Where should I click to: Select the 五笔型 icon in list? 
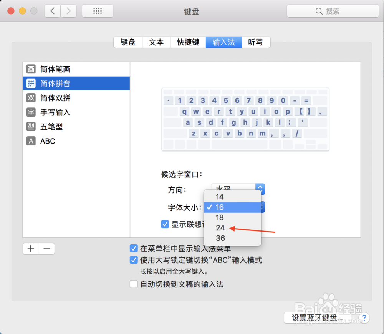(x=31, y=127)
